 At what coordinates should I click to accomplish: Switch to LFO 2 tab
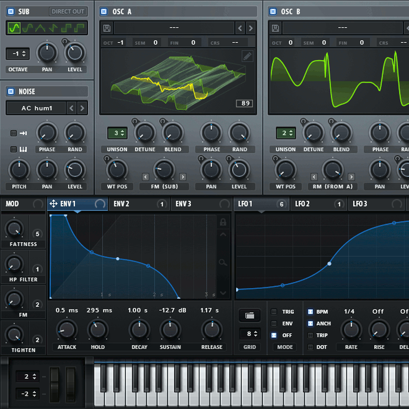coord(319,204)
